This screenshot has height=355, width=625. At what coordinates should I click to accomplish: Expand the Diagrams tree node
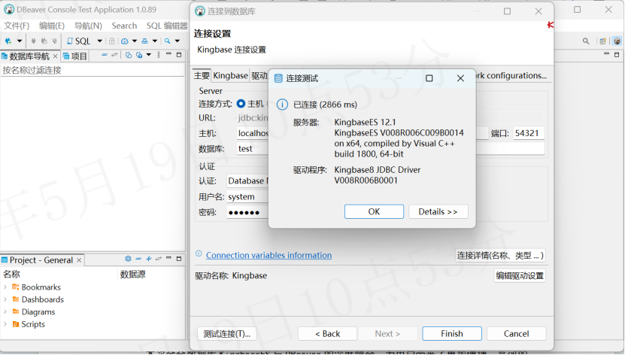[x=5, y=312]
